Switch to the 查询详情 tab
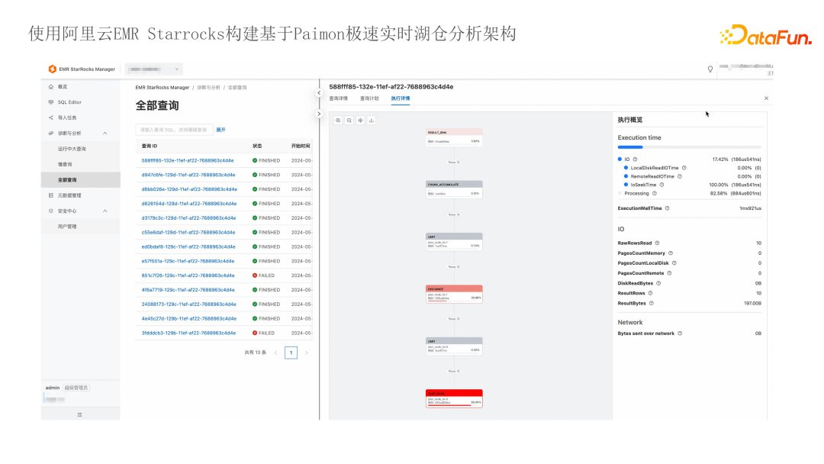824x464 pixels. pyautogui.click(x=339, y=98)
